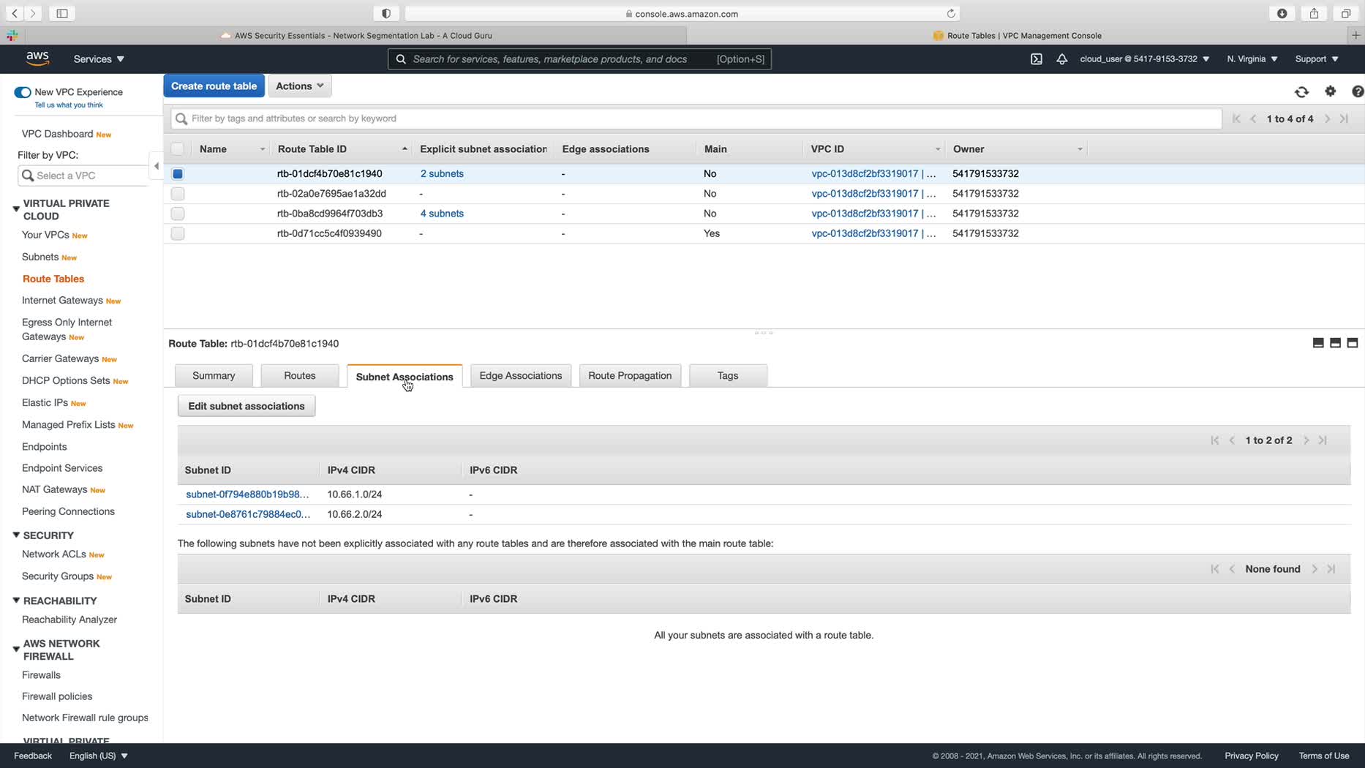Go to last page of route tables
This screenshot has width=1365, height=768.
(1344, 118)
